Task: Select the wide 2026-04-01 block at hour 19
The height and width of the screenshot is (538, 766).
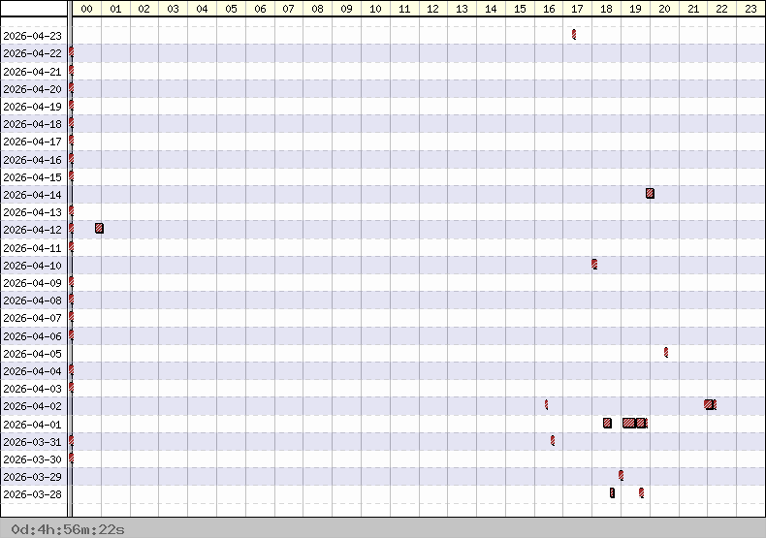Action: point(634,423)
